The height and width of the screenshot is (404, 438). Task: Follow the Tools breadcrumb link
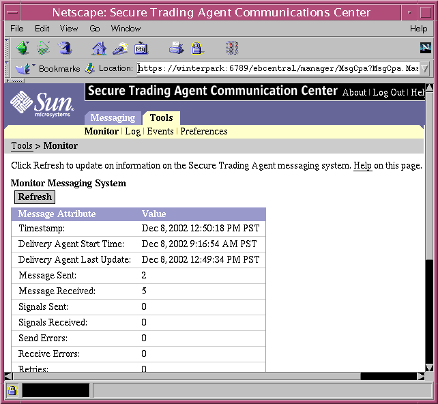22,145
